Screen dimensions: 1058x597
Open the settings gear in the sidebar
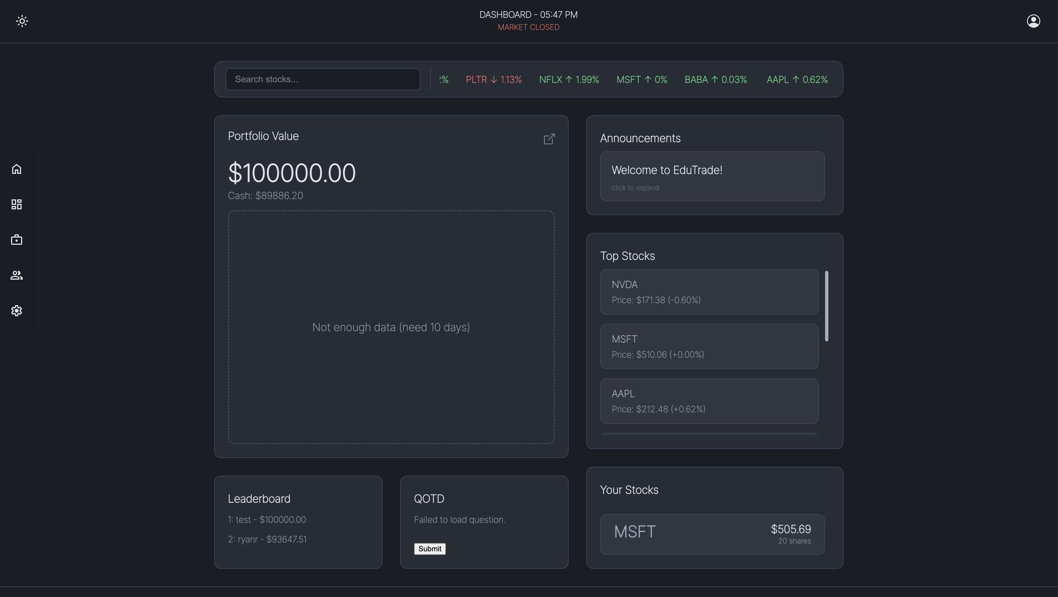coord(16,311)
